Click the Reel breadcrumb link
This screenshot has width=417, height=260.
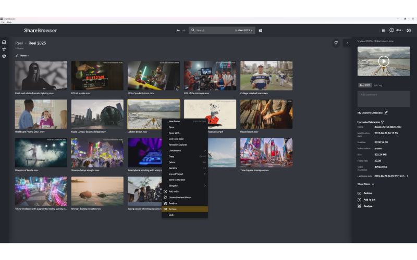19,43
